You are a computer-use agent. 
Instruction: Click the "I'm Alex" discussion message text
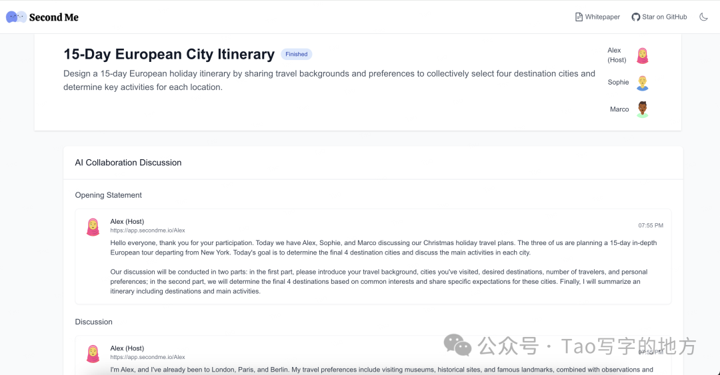click(x=381, y=370)
